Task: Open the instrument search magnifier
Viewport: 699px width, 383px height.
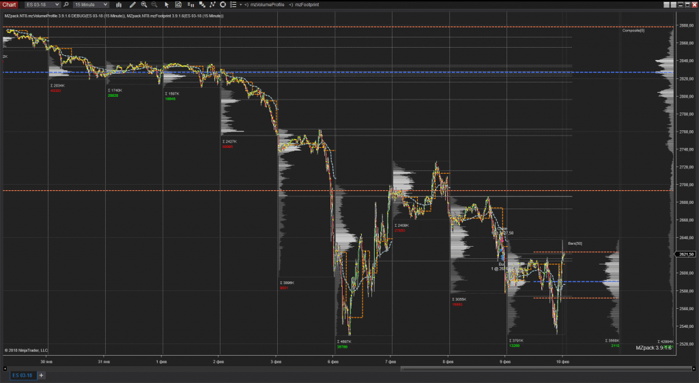Action: 66,5
